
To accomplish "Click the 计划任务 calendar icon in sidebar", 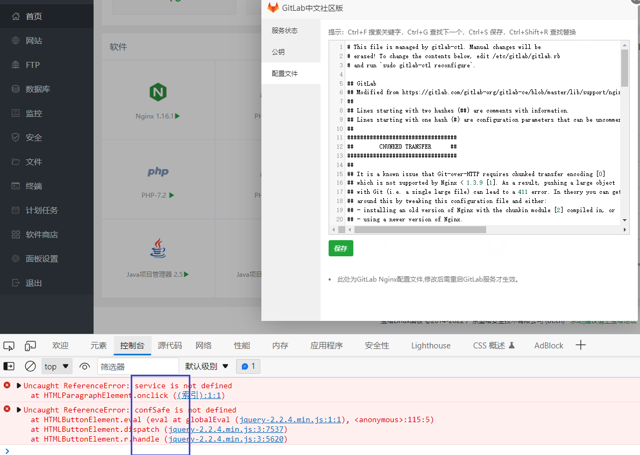I will click(16, 210).
